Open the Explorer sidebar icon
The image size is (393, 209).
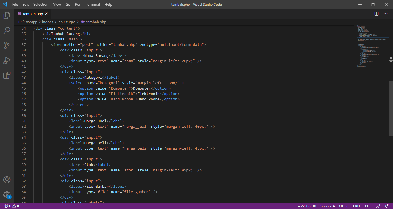[7, 16]
